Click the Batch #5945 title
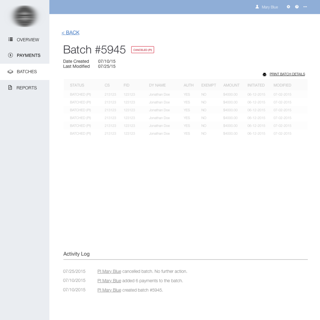Screen dimensions: 320x320 [x=94, y=50]
